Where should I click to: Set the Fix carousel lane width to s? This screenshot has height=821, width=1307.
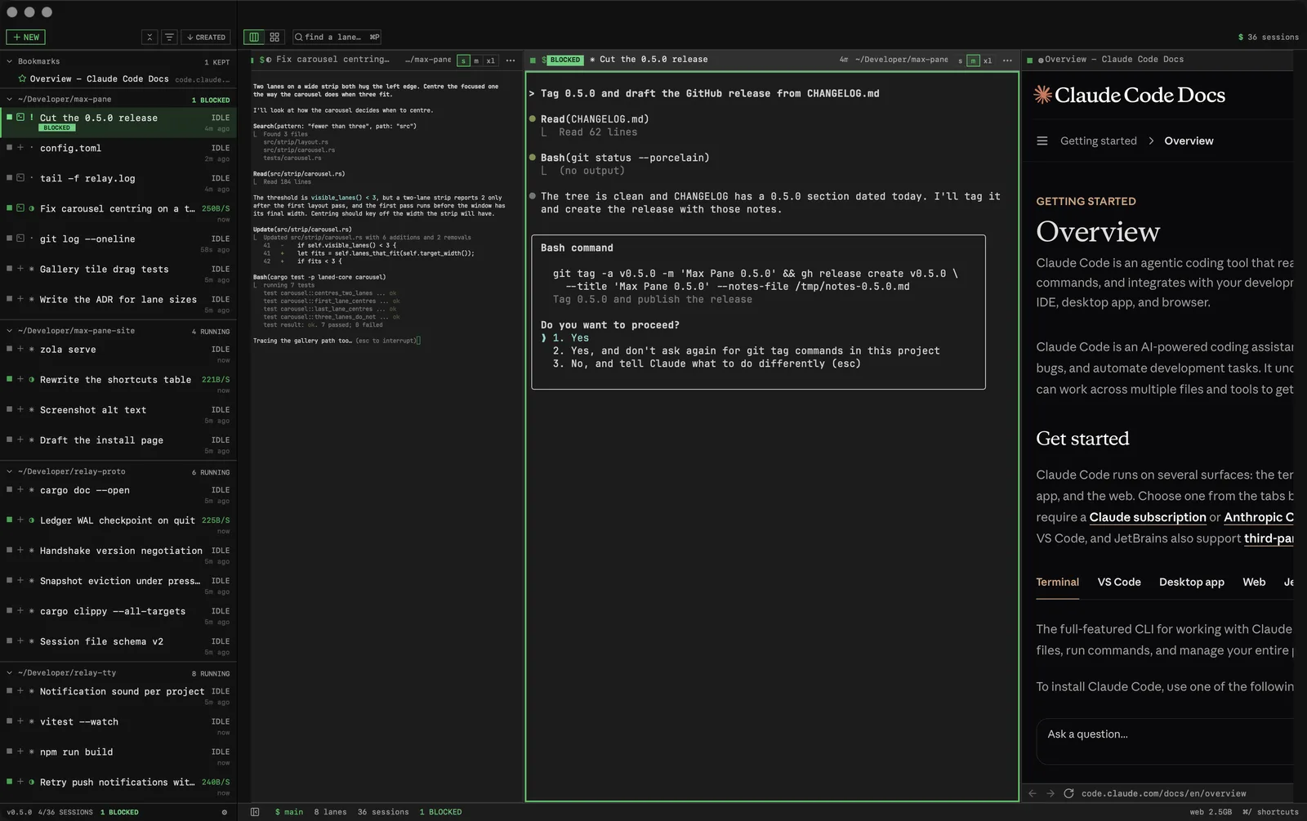(x=463, y=60)
